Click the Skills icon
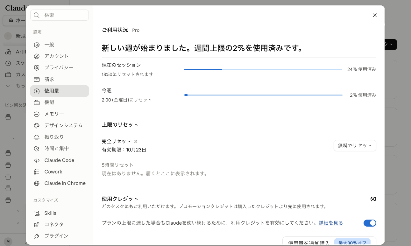The height and width of the screenshot is (246, 411). click(37, 213)
